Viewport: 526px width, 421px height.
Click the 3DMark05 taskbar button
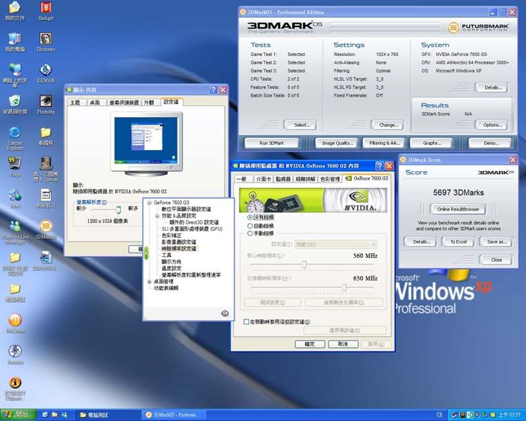(x=174, y=415)
